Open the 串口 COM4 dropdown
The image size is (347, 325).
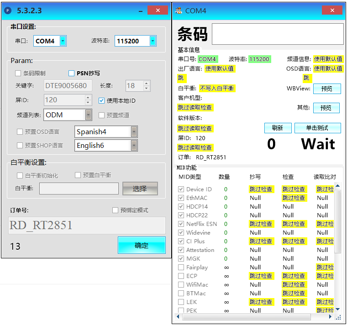click(63, 41)
